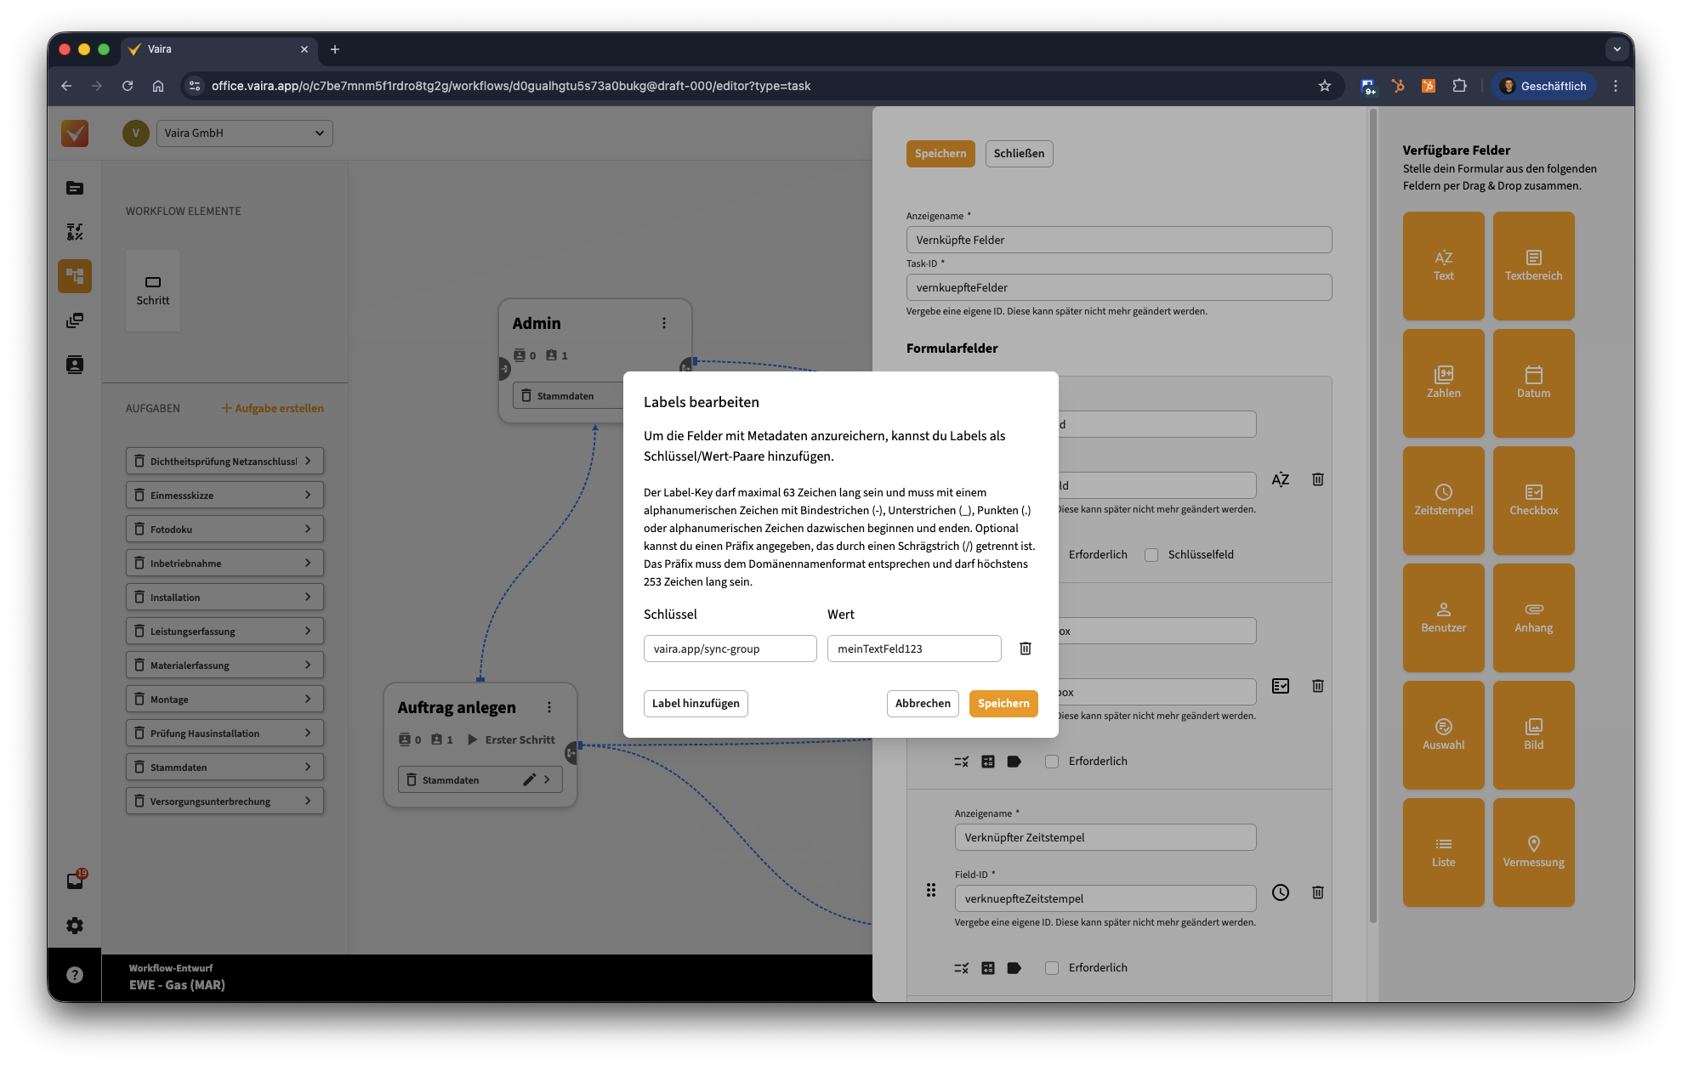Screen dimensions: 1682x1065
Task: Enable Erforderlich for the Zeitstempel field
Action: click(1052, 968)
